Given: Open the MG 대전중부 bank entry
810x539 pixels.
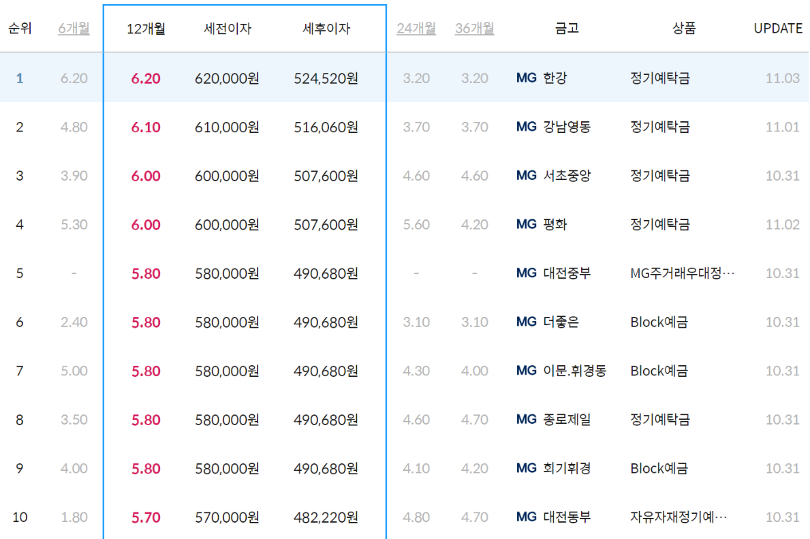Looking at the screenshot, I should click(x=553, y=273).
